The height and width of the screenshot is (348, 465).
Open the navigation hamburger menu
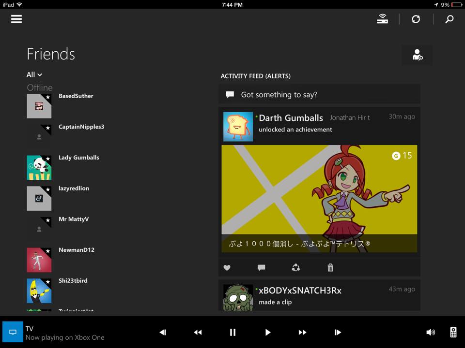coord(16,19)
